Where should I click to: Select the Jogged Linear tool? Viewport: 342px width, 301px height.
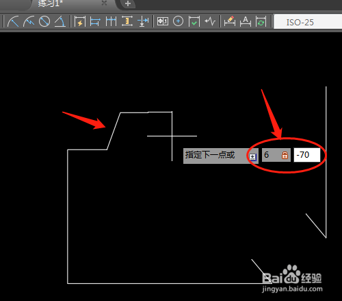[210, 21]
